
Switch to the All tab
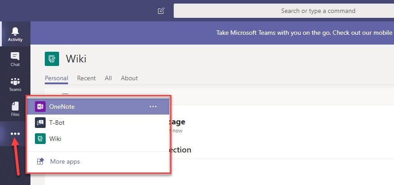click(x=108, y=78)
